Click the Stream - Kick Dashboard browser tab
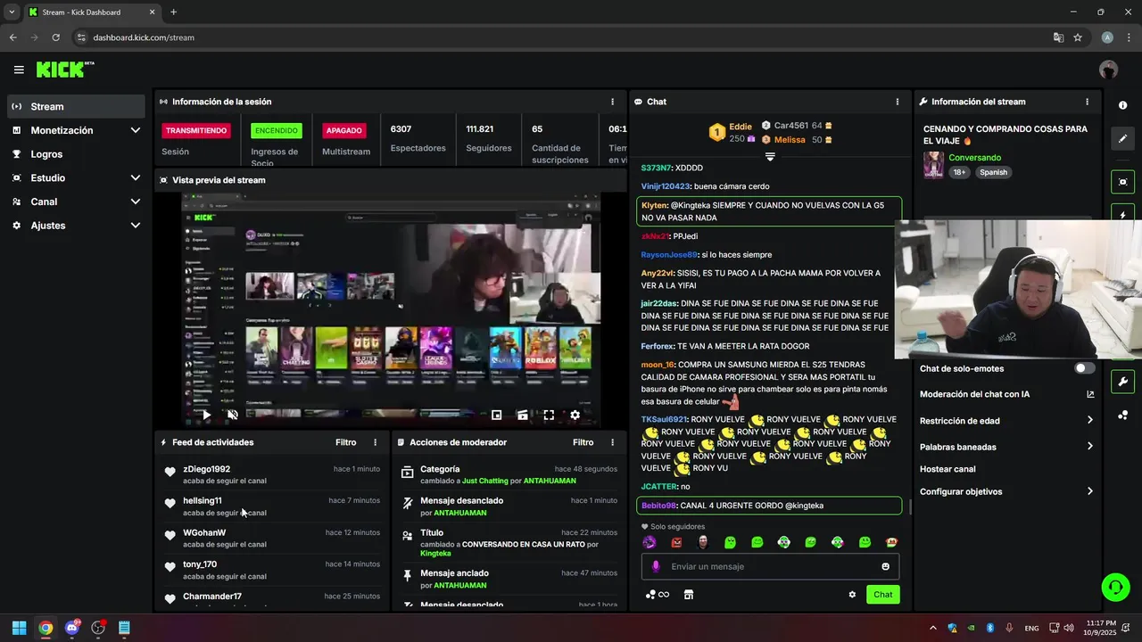The height and width of the screenshot is (642, 1142). 91,12
